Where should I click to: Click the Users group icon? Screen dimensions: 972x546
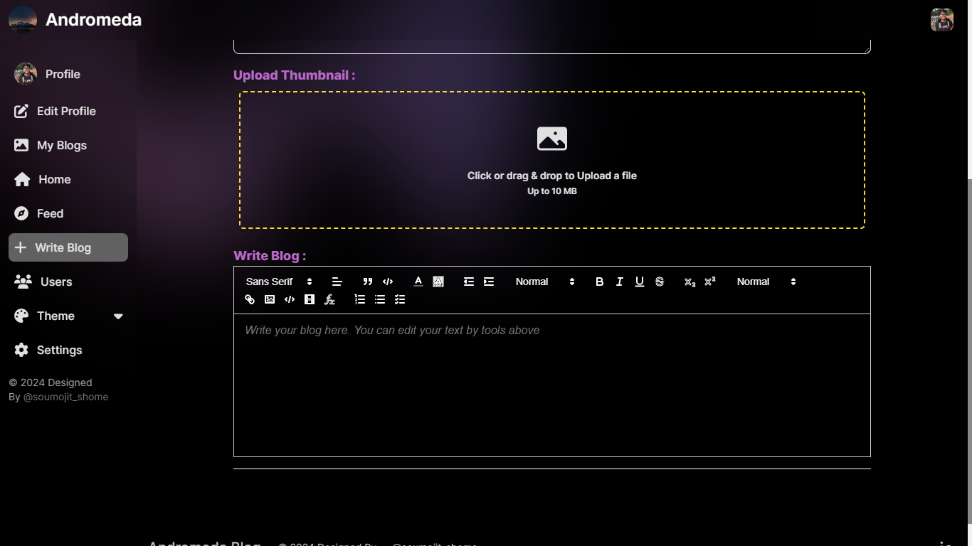tap(23, 282)
